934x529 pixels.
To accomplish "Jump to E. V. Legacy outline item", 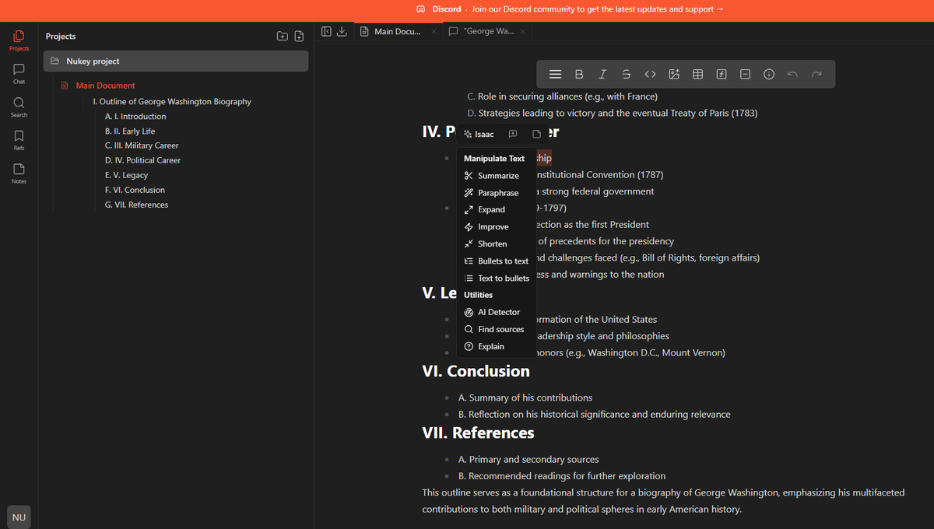I will [126, 175].
